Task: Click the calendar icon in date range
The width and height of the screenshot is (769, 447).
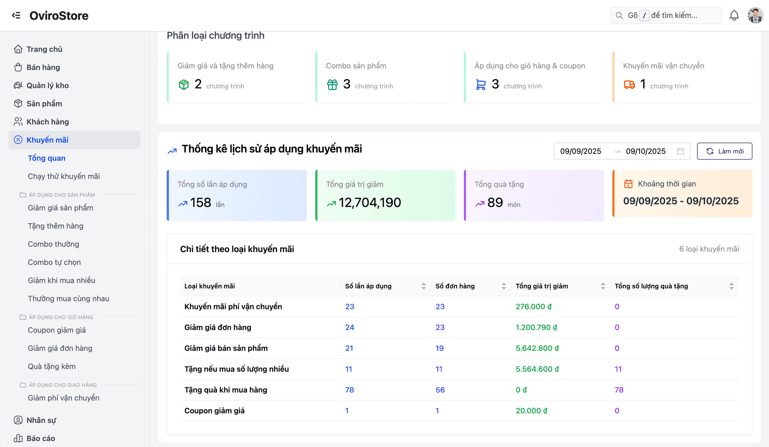Action: coord(680,151)
